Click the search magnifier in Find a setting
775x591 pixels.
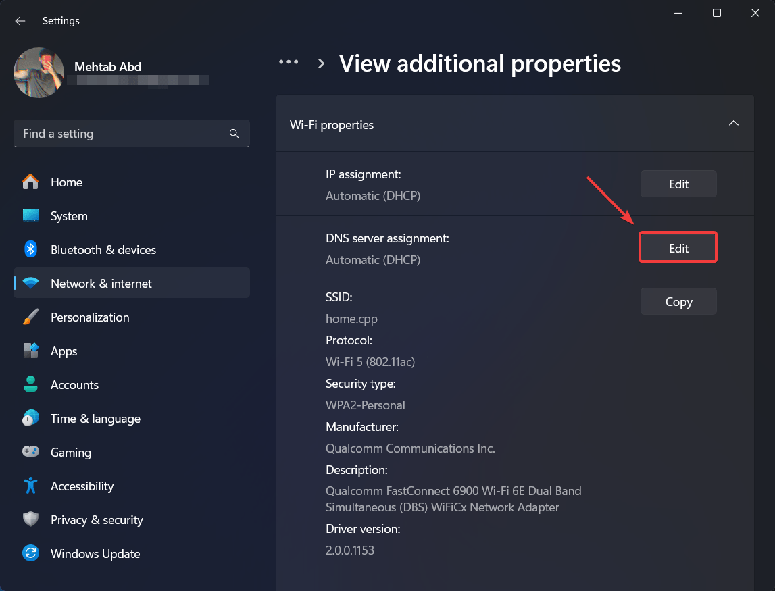233,133
